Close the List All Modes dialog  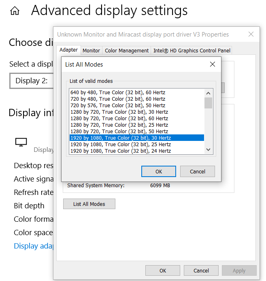click(212, 64)
